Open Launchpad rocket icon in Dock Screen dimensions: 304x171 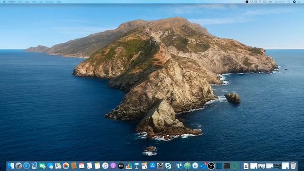click(x=19, y=166)
